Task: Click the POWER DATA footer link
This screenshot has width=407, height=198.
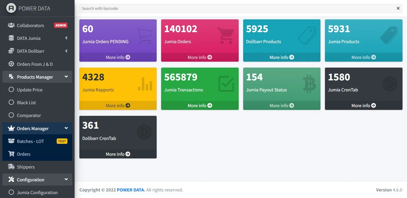Action: coord(131,190)
